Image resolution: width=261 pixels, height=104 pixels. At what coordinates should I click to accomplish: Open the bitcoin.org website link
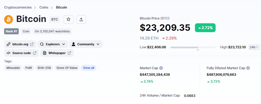pyautogui.click(x=20, y=44)
